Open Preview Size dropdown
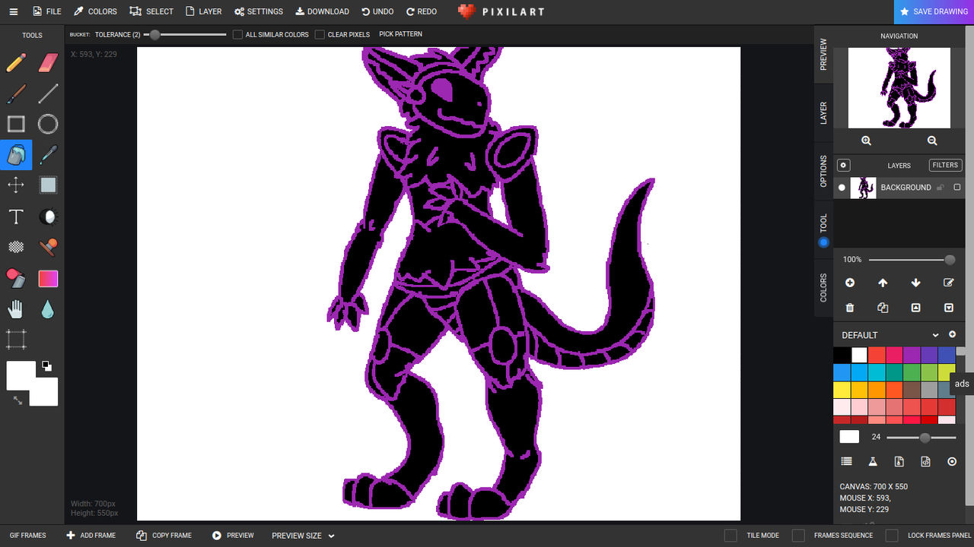The image size is (974, 547). (303, 536)
